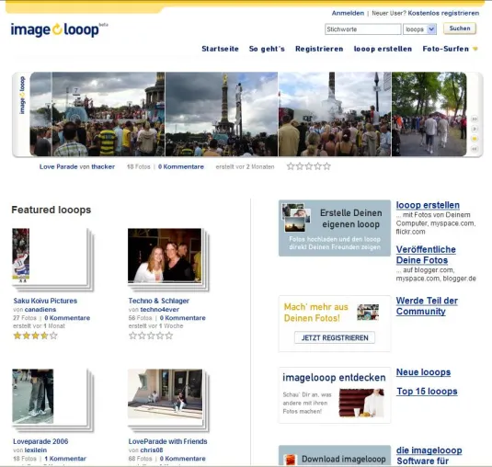Click the Stichworte search field
Screen dimensions: 492x467
[x=362, y=29]
